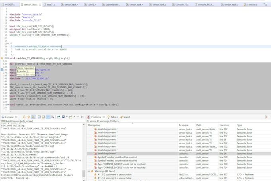271x181 pixels.
Task: Open display selected console dropdown arrow
Action: (x=67, y=117)
